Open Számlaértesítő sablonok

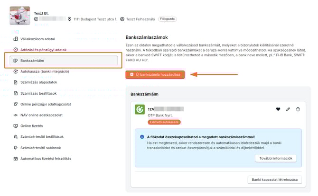pyautogui.click(x=41, y=148)
